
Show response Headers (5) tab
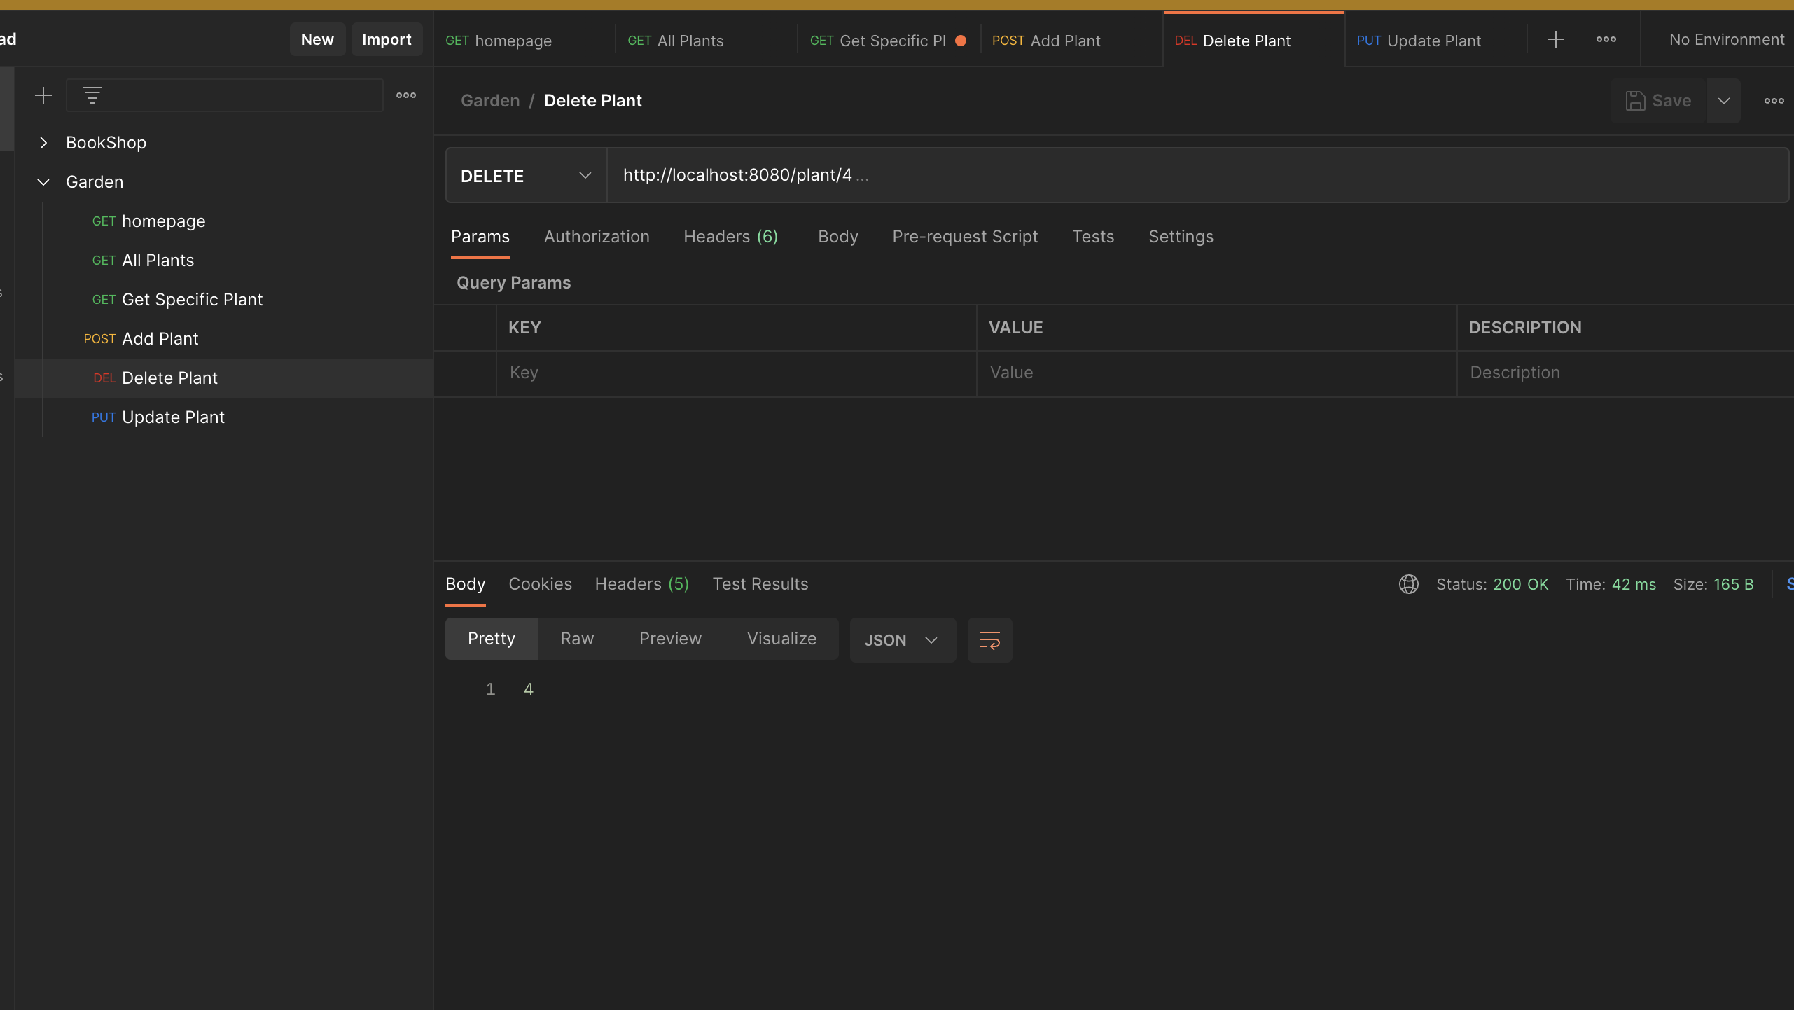click(641, 584)
